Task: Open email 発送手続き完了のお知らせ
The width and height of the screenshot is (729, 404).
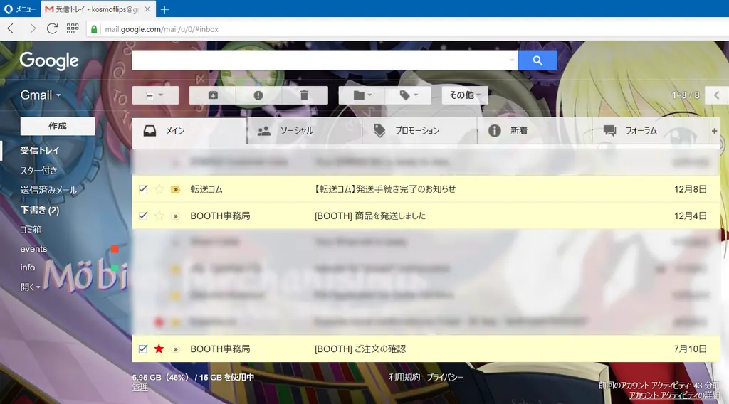Action: click(385, 189)
